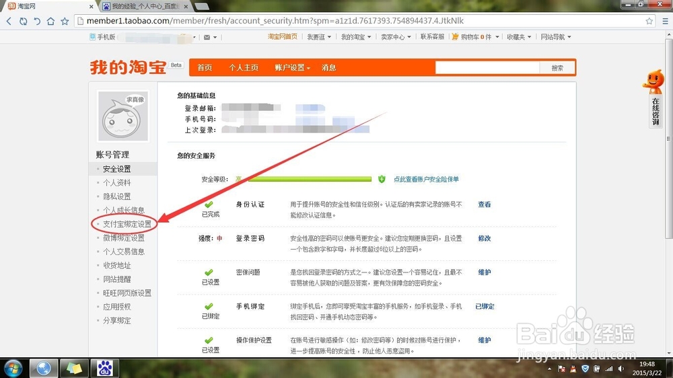Open a new tab with the tab-bar button

[202, 7]
